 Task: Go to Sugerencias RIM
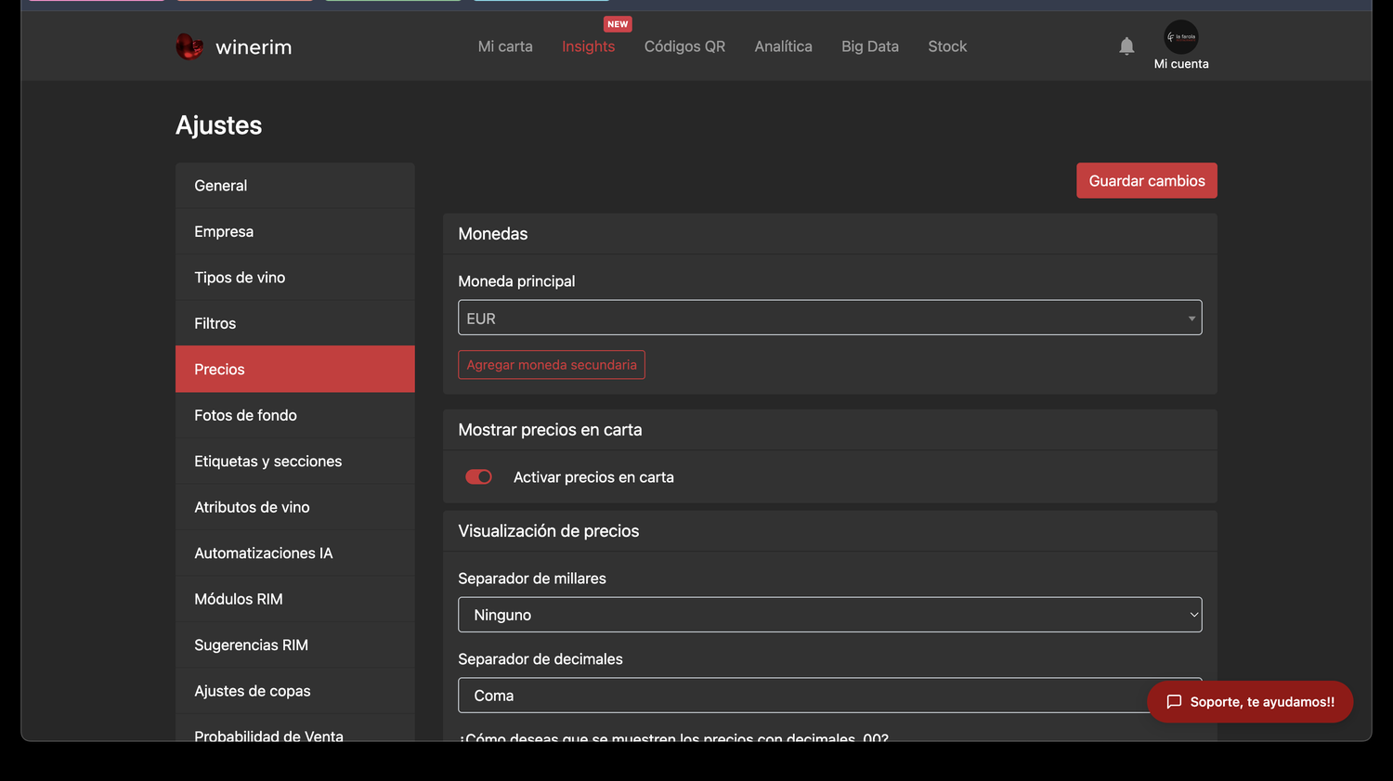point(295,645)
